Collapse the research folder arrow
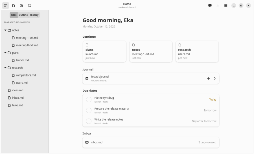Screen dimensions: 254x154 point(5,68)
